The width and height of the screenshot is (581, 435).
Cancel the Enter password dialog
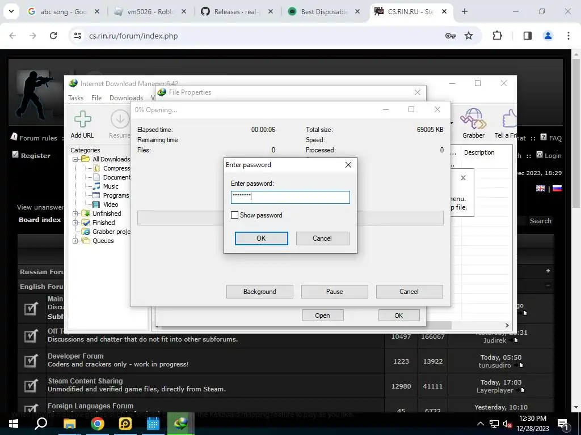322,238
